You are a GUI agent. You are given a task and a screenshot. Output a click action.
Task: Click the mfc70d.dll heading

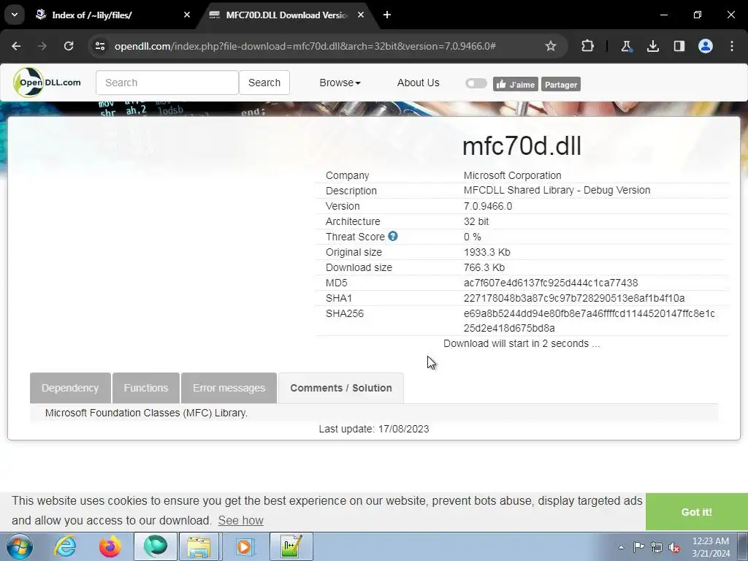coord(522,145)
